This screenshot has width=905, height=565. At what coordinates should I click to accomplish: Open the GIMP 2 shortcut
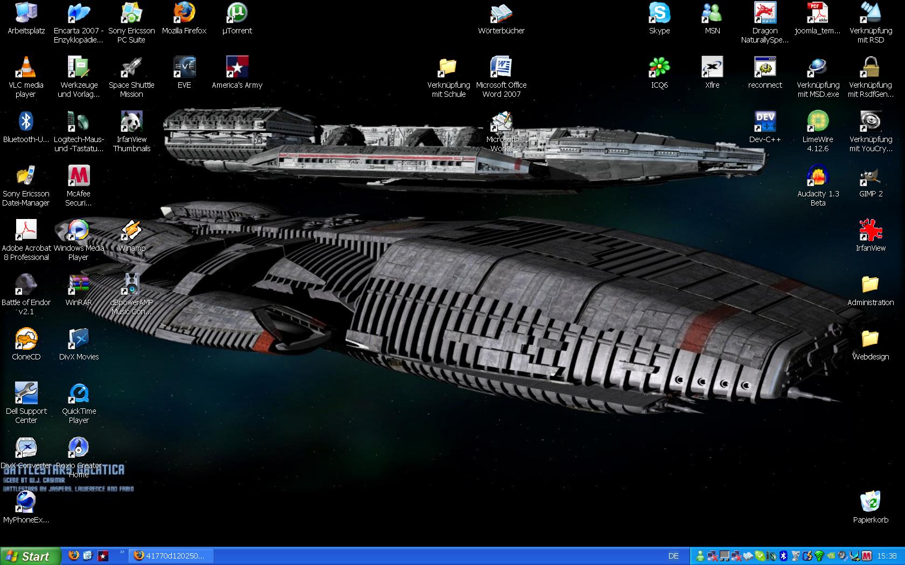point(871,176)
